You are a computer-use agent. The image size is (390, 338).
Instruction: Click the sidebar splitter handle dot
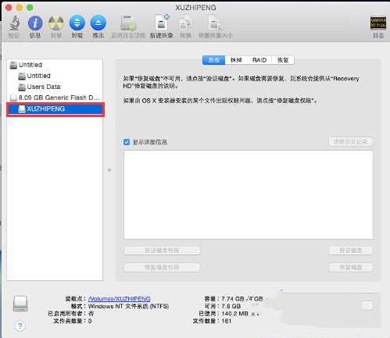[109, 170]
